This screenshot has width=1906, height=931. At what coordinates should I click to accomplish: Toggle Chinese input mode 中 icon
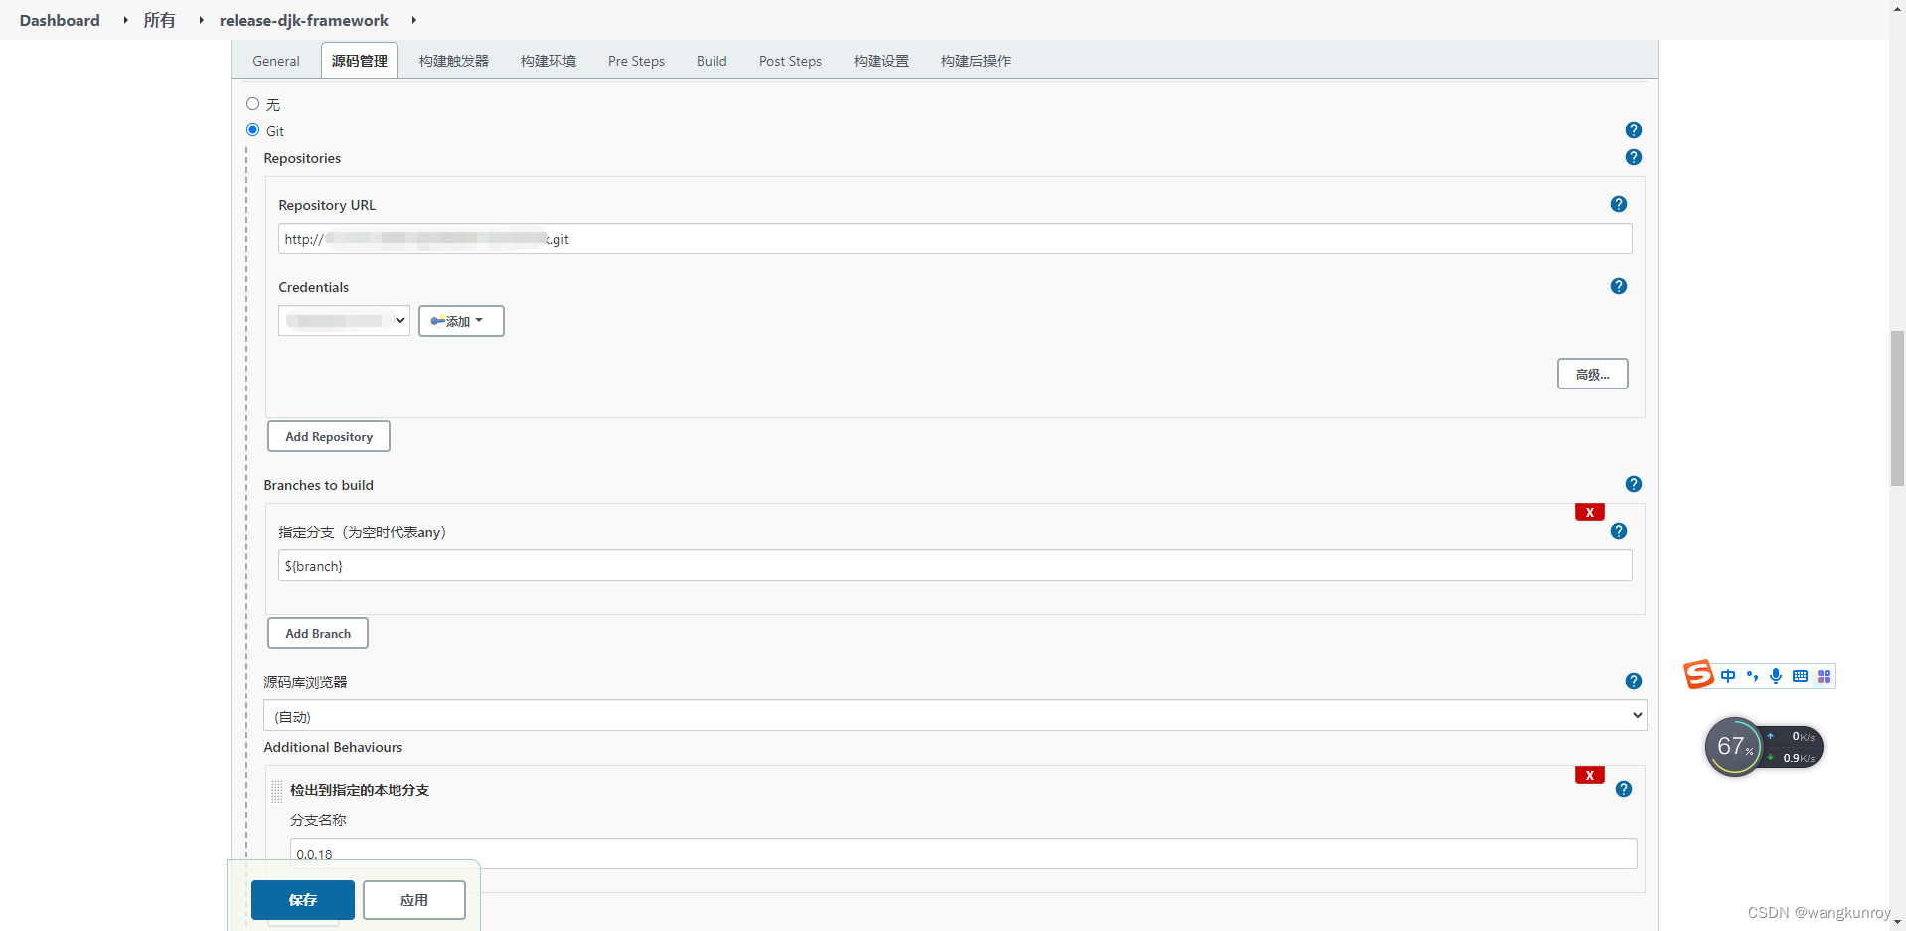click(x=1728, y=676)
